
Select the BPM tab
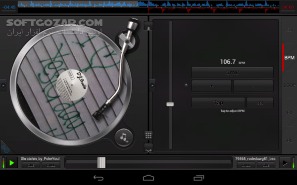point(289,58)
